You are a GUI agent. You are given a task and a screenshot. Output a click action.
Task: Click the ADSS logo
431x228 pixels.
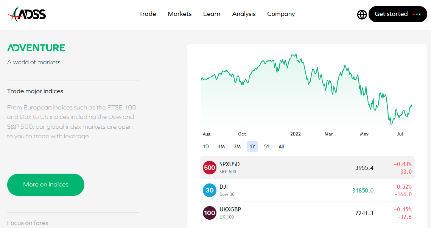pos(26,14)
